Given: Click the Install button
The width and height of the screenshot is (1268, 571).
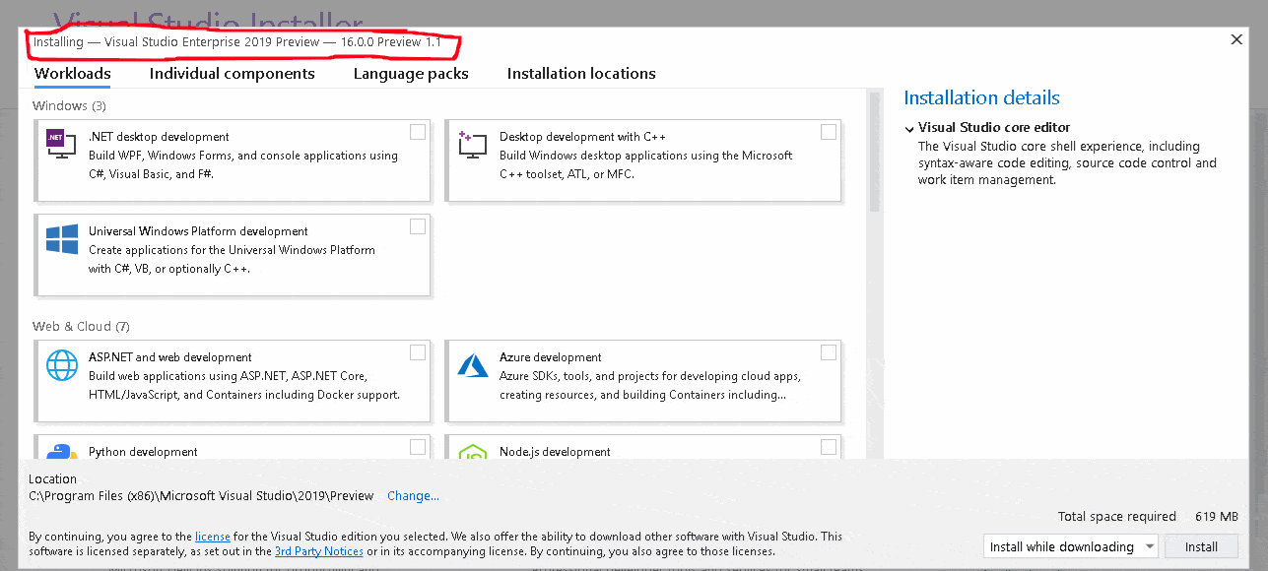Looking at the screenshot, I should 1201,546.
